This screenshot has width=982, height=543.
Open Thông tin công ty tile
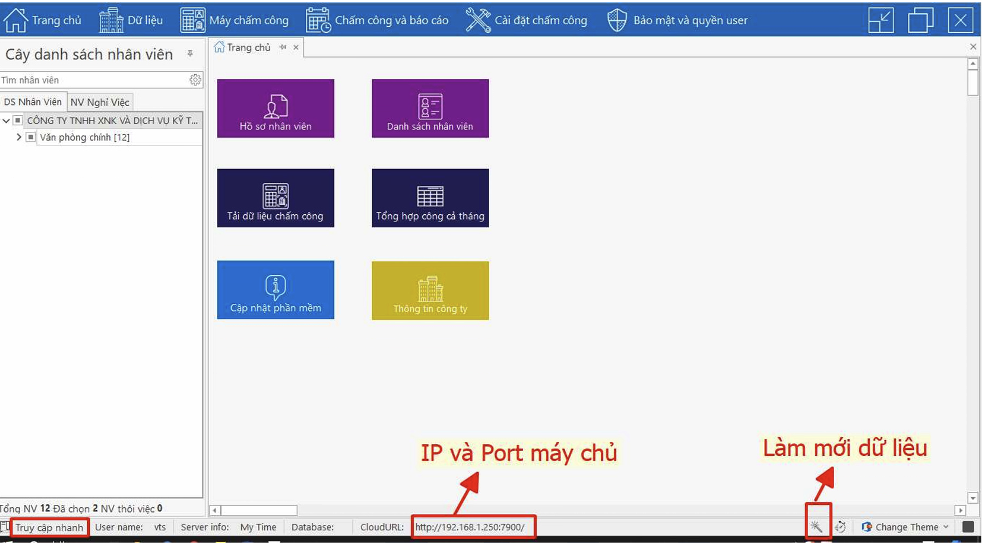pyautogui.click(x=429, y=289)
